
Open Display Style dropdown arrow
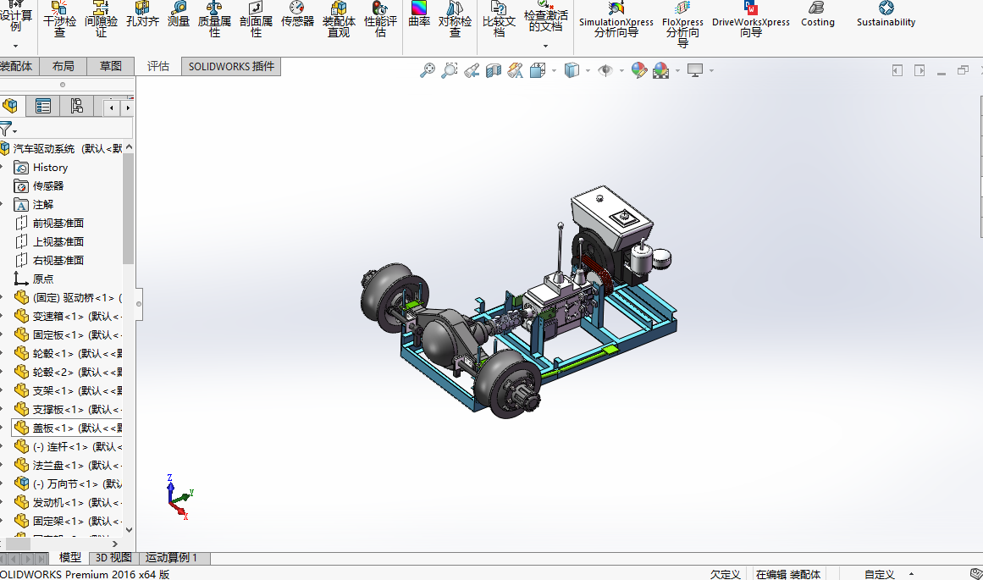tap(588, 71)
